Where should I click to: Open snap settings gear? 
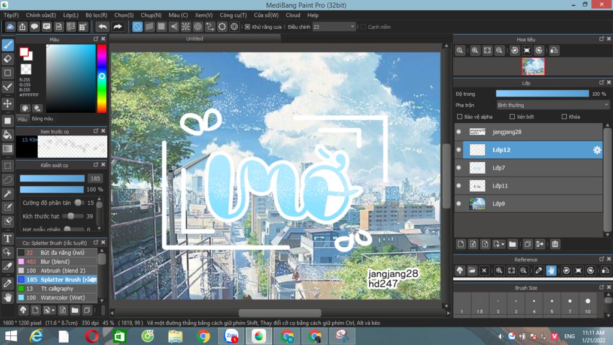coord(234,26)
